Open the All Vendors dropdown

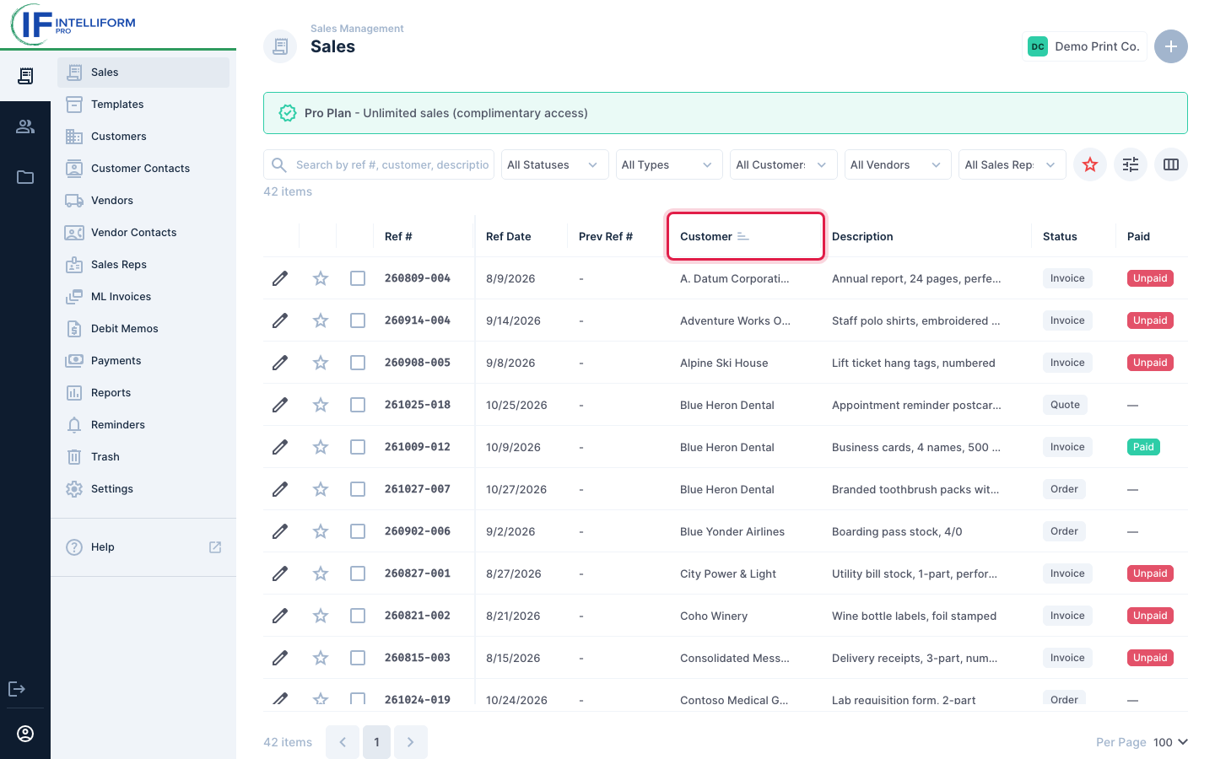pyautogui.click(x=898, y=164)
